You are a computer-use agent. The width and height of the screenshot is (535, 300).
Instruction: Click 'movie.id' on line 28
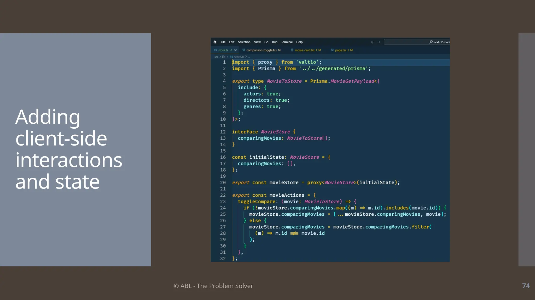click(313, 233)
